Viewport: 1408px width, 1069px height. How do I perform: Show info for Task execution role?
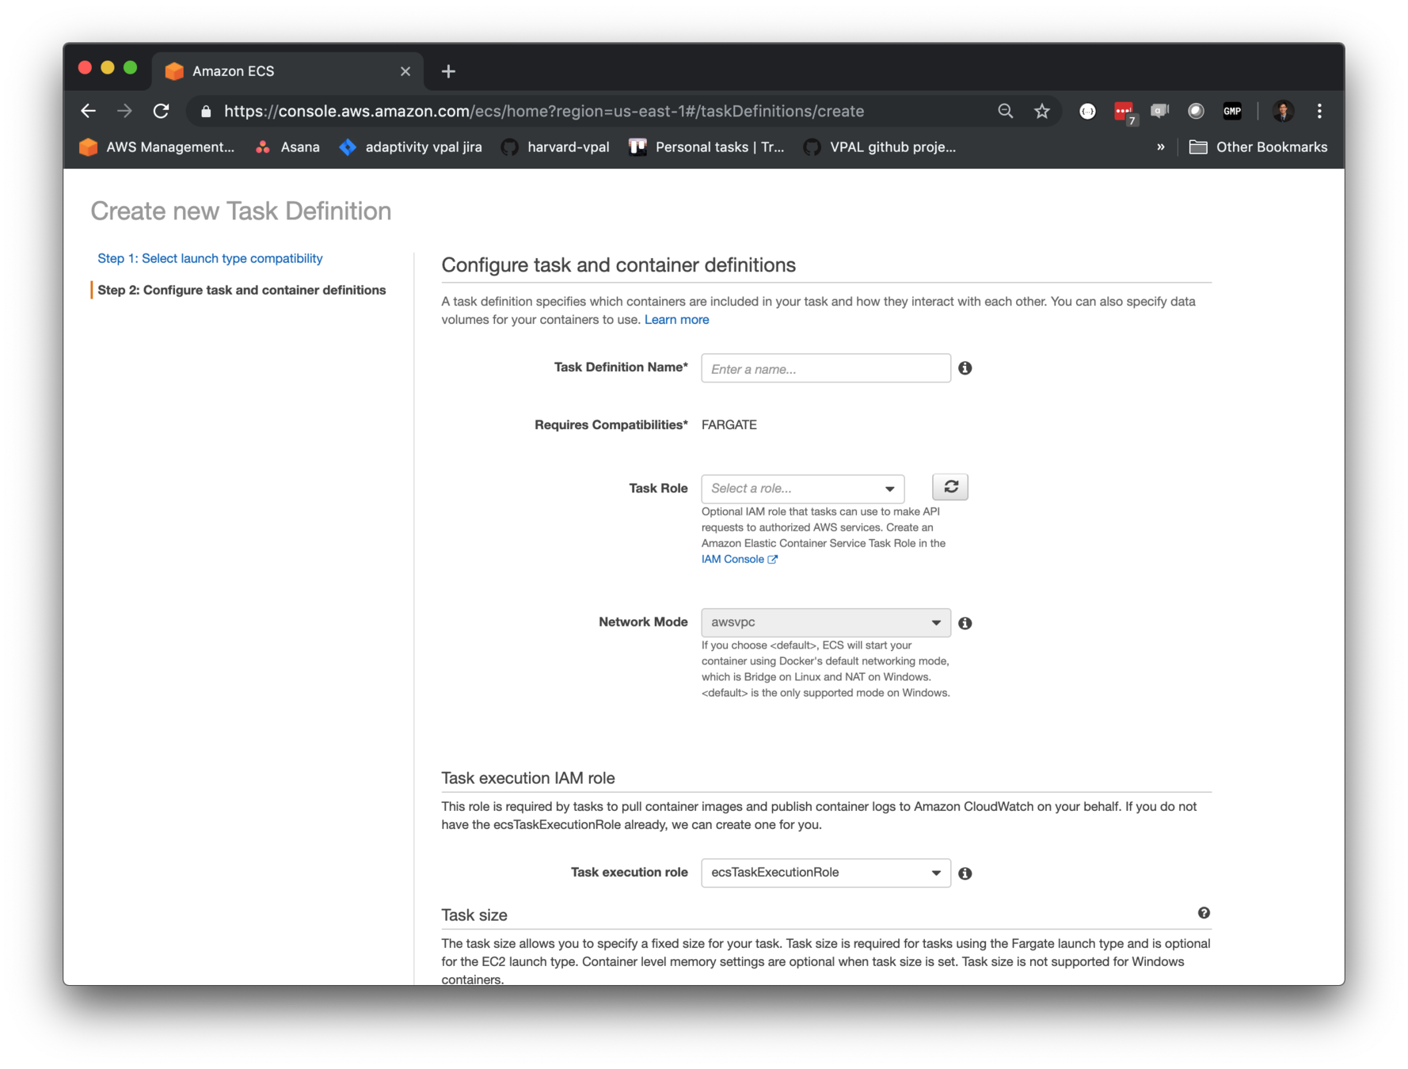[x=965, y=873]
